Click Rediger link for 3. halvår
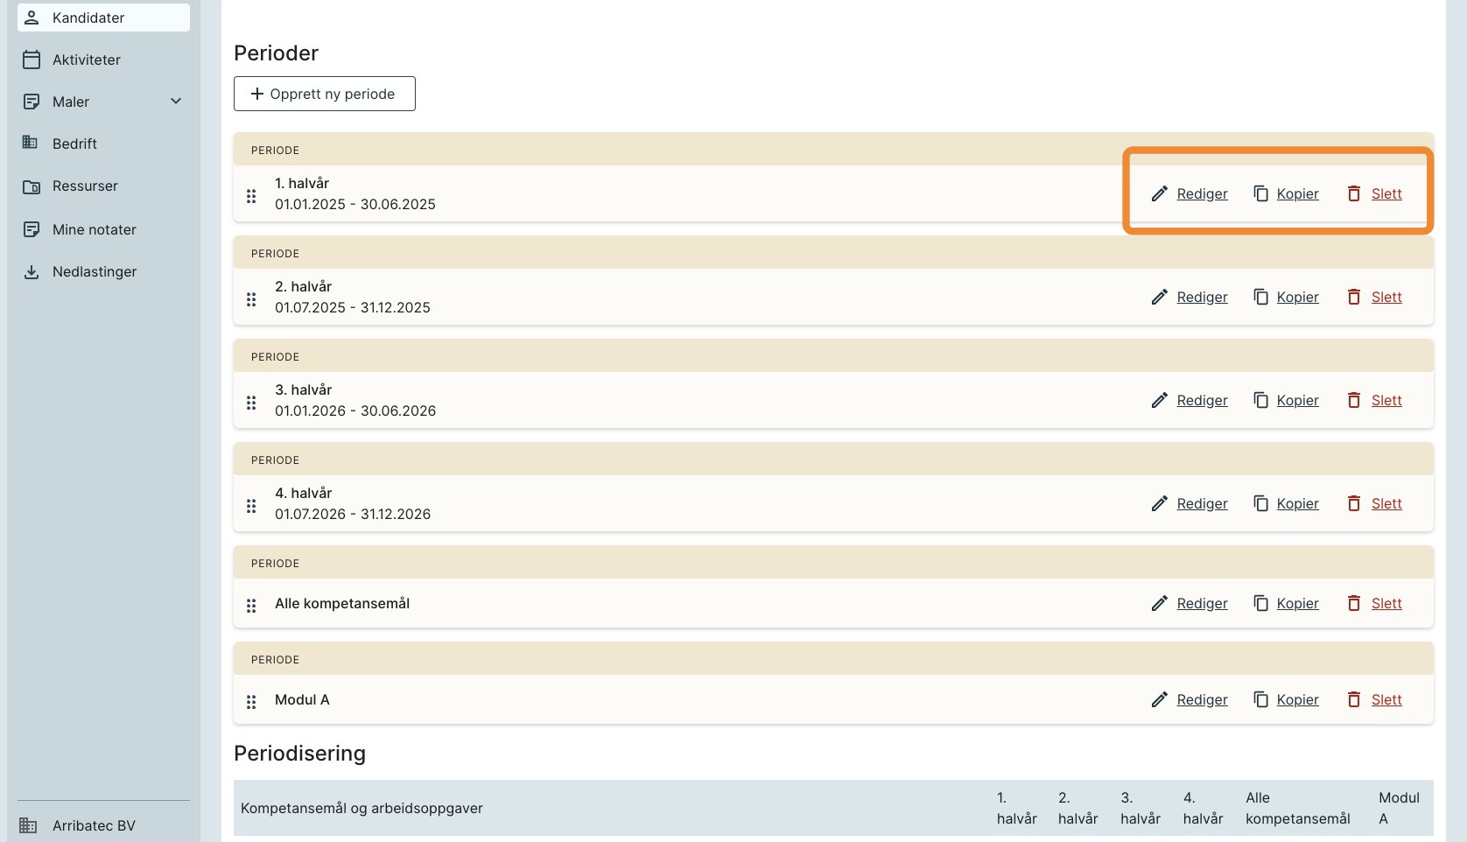Screen dimensions: 1467x842 click(1202, 401)
